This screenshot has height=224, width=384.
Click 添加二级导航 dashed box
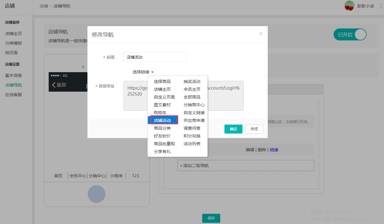coord(245,166)
